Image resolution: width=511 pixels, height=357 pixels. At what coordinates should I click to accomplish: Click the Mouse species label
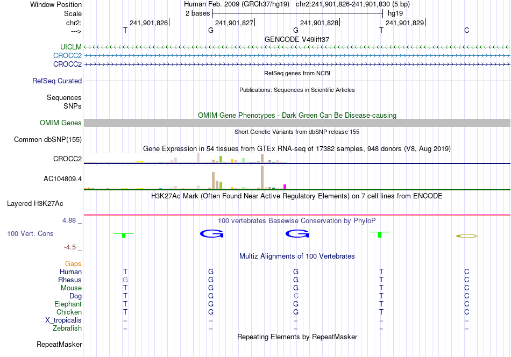tap(71, 288)
